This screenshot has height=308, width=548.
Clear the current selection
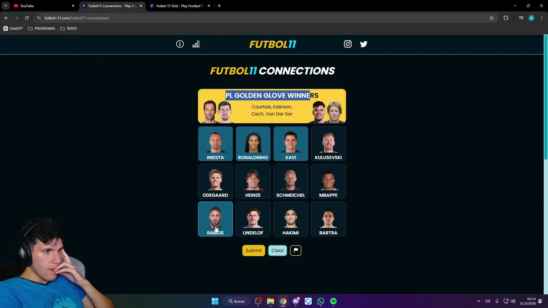[x=277, y=250]
